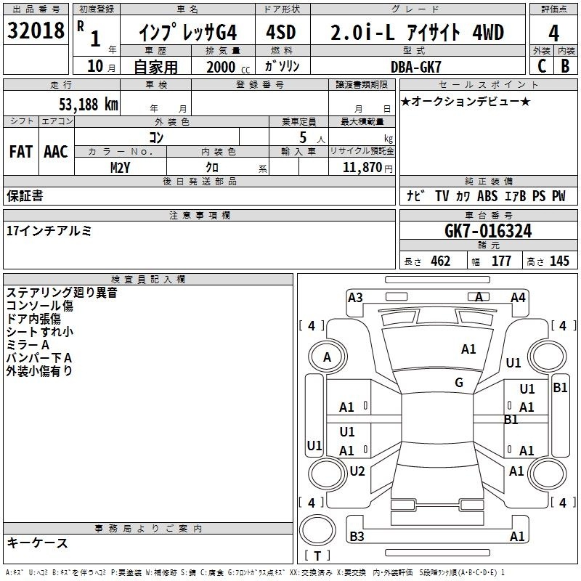Select equipment list ナビ TV カワ ABS

click(452, 196)
